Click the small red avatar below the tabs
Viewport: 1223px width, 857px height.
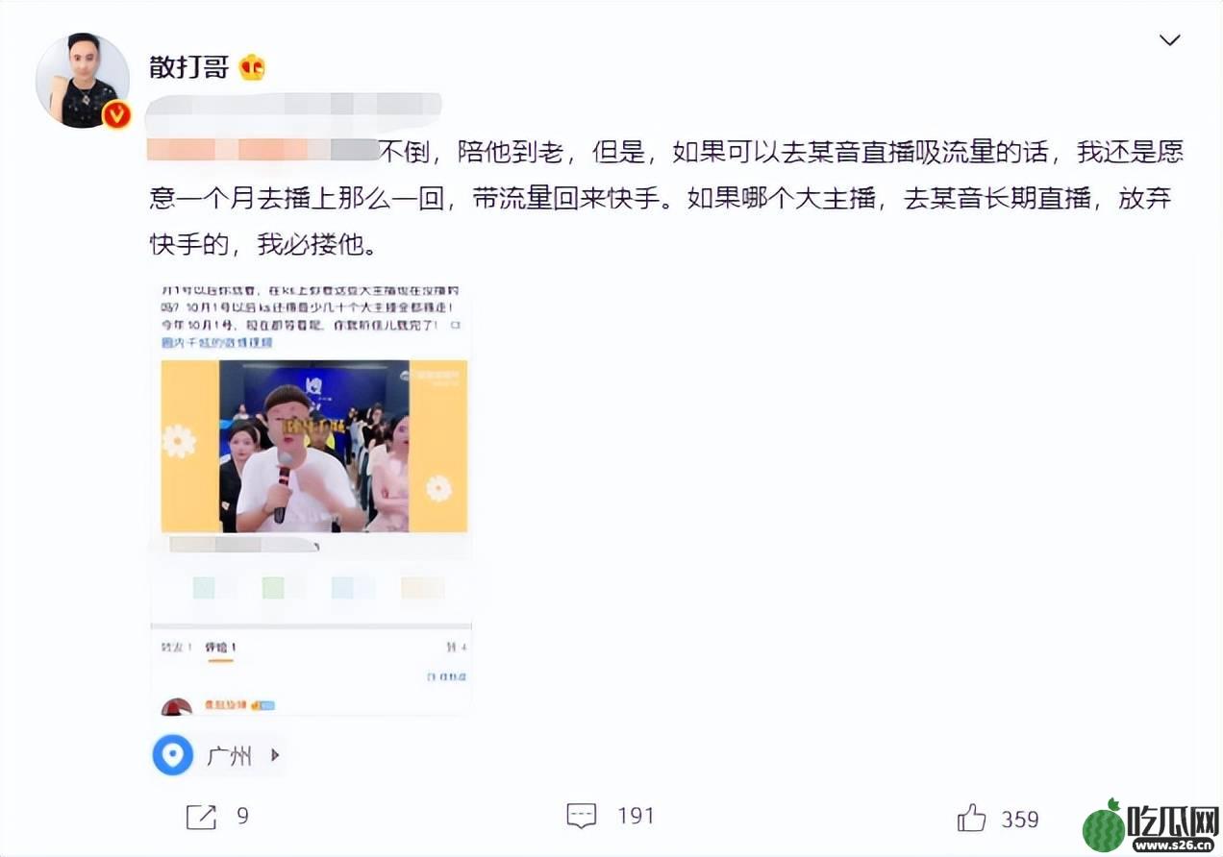[x=176, y=706]
